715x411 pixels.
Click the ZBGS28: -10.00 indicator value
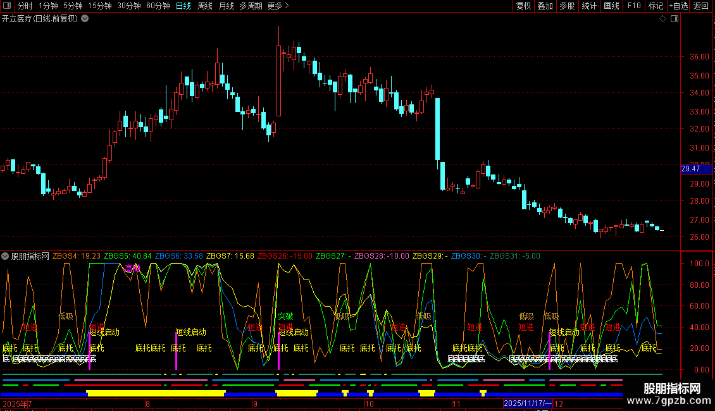pyautogui.click(x=382, y=256)
